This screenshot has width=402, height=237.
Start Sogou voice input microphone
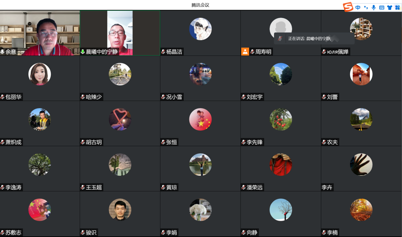tap(374, 8)
